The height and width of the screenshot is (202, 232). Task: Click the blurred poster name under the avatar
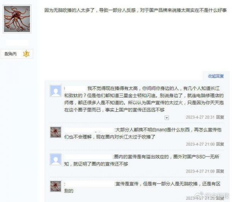click(17, 43)
